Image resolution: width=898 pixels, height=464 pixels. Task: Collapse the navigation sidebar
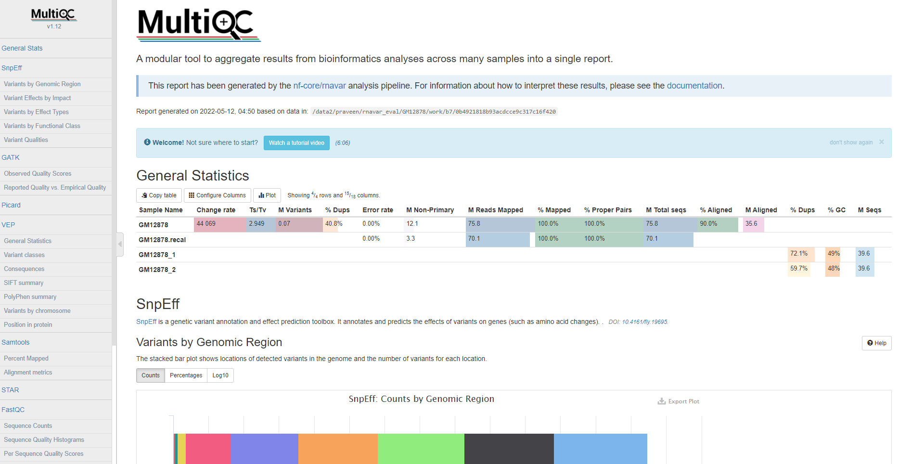click(x=119, y=244)
